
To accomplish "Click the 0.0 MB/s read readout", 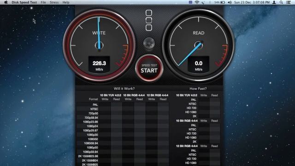I will (x=199, y=65).
